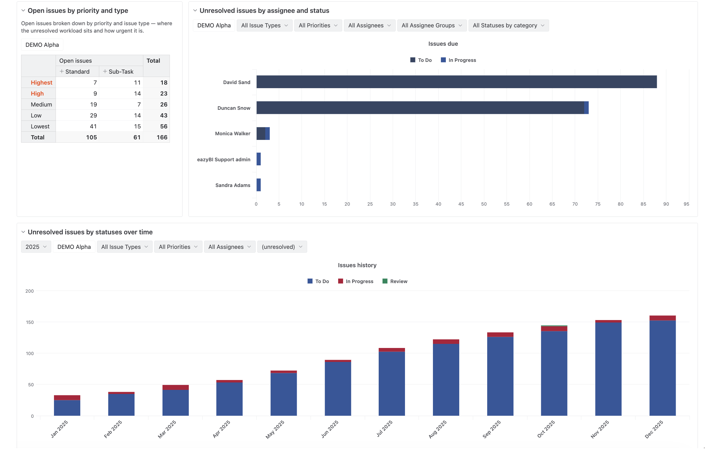Expand the Standard column plus icon
The height and width of the screenshot is (449, 719).
click(x=62, y=71)
